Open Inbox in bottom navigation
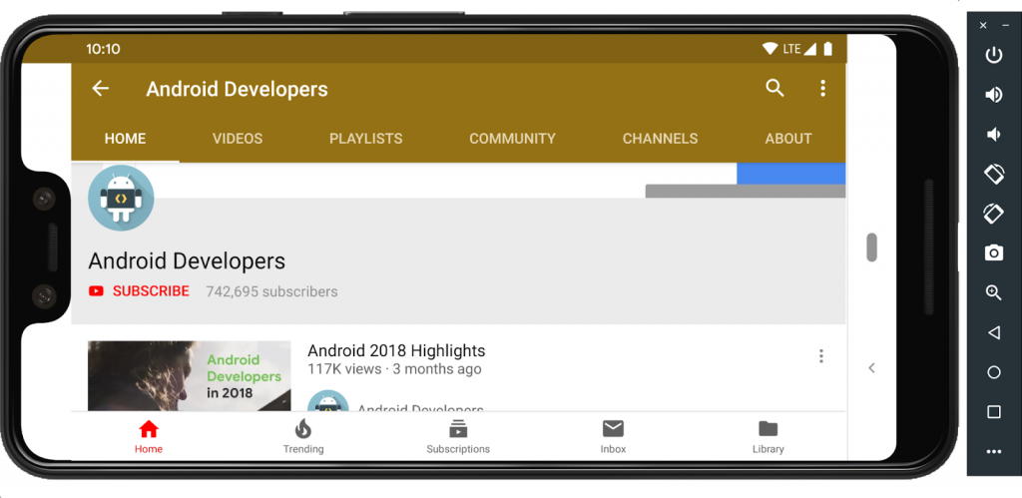 (x=613, y=437)
